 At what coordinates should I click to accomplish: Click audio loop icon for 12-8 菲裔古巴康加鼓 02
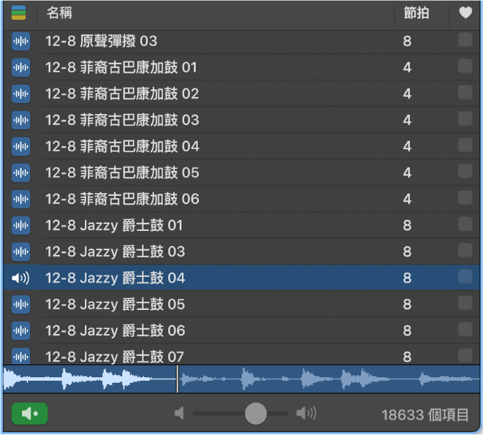(x=21, y=93)
